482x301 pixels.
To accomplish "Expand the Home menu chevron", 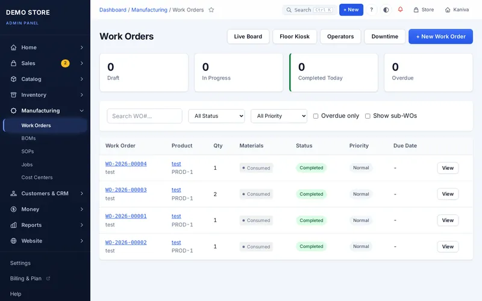I will pos(82,48).
